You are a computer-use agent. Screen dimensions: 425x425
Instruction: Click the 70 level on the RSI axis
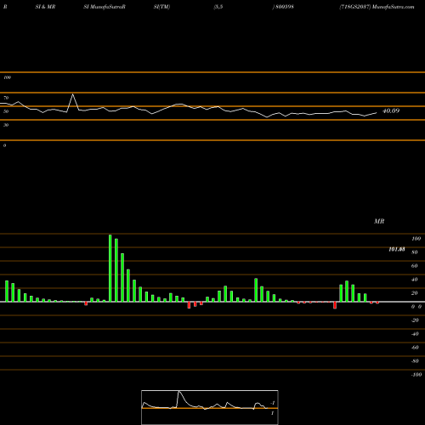click(6, 98)
